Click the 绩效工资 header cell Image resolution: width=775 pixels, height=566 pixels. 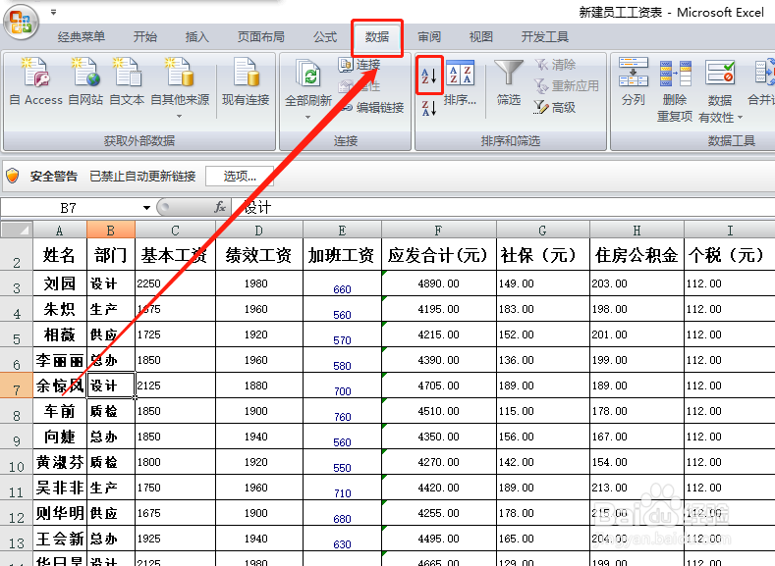(x=258, y=255)
